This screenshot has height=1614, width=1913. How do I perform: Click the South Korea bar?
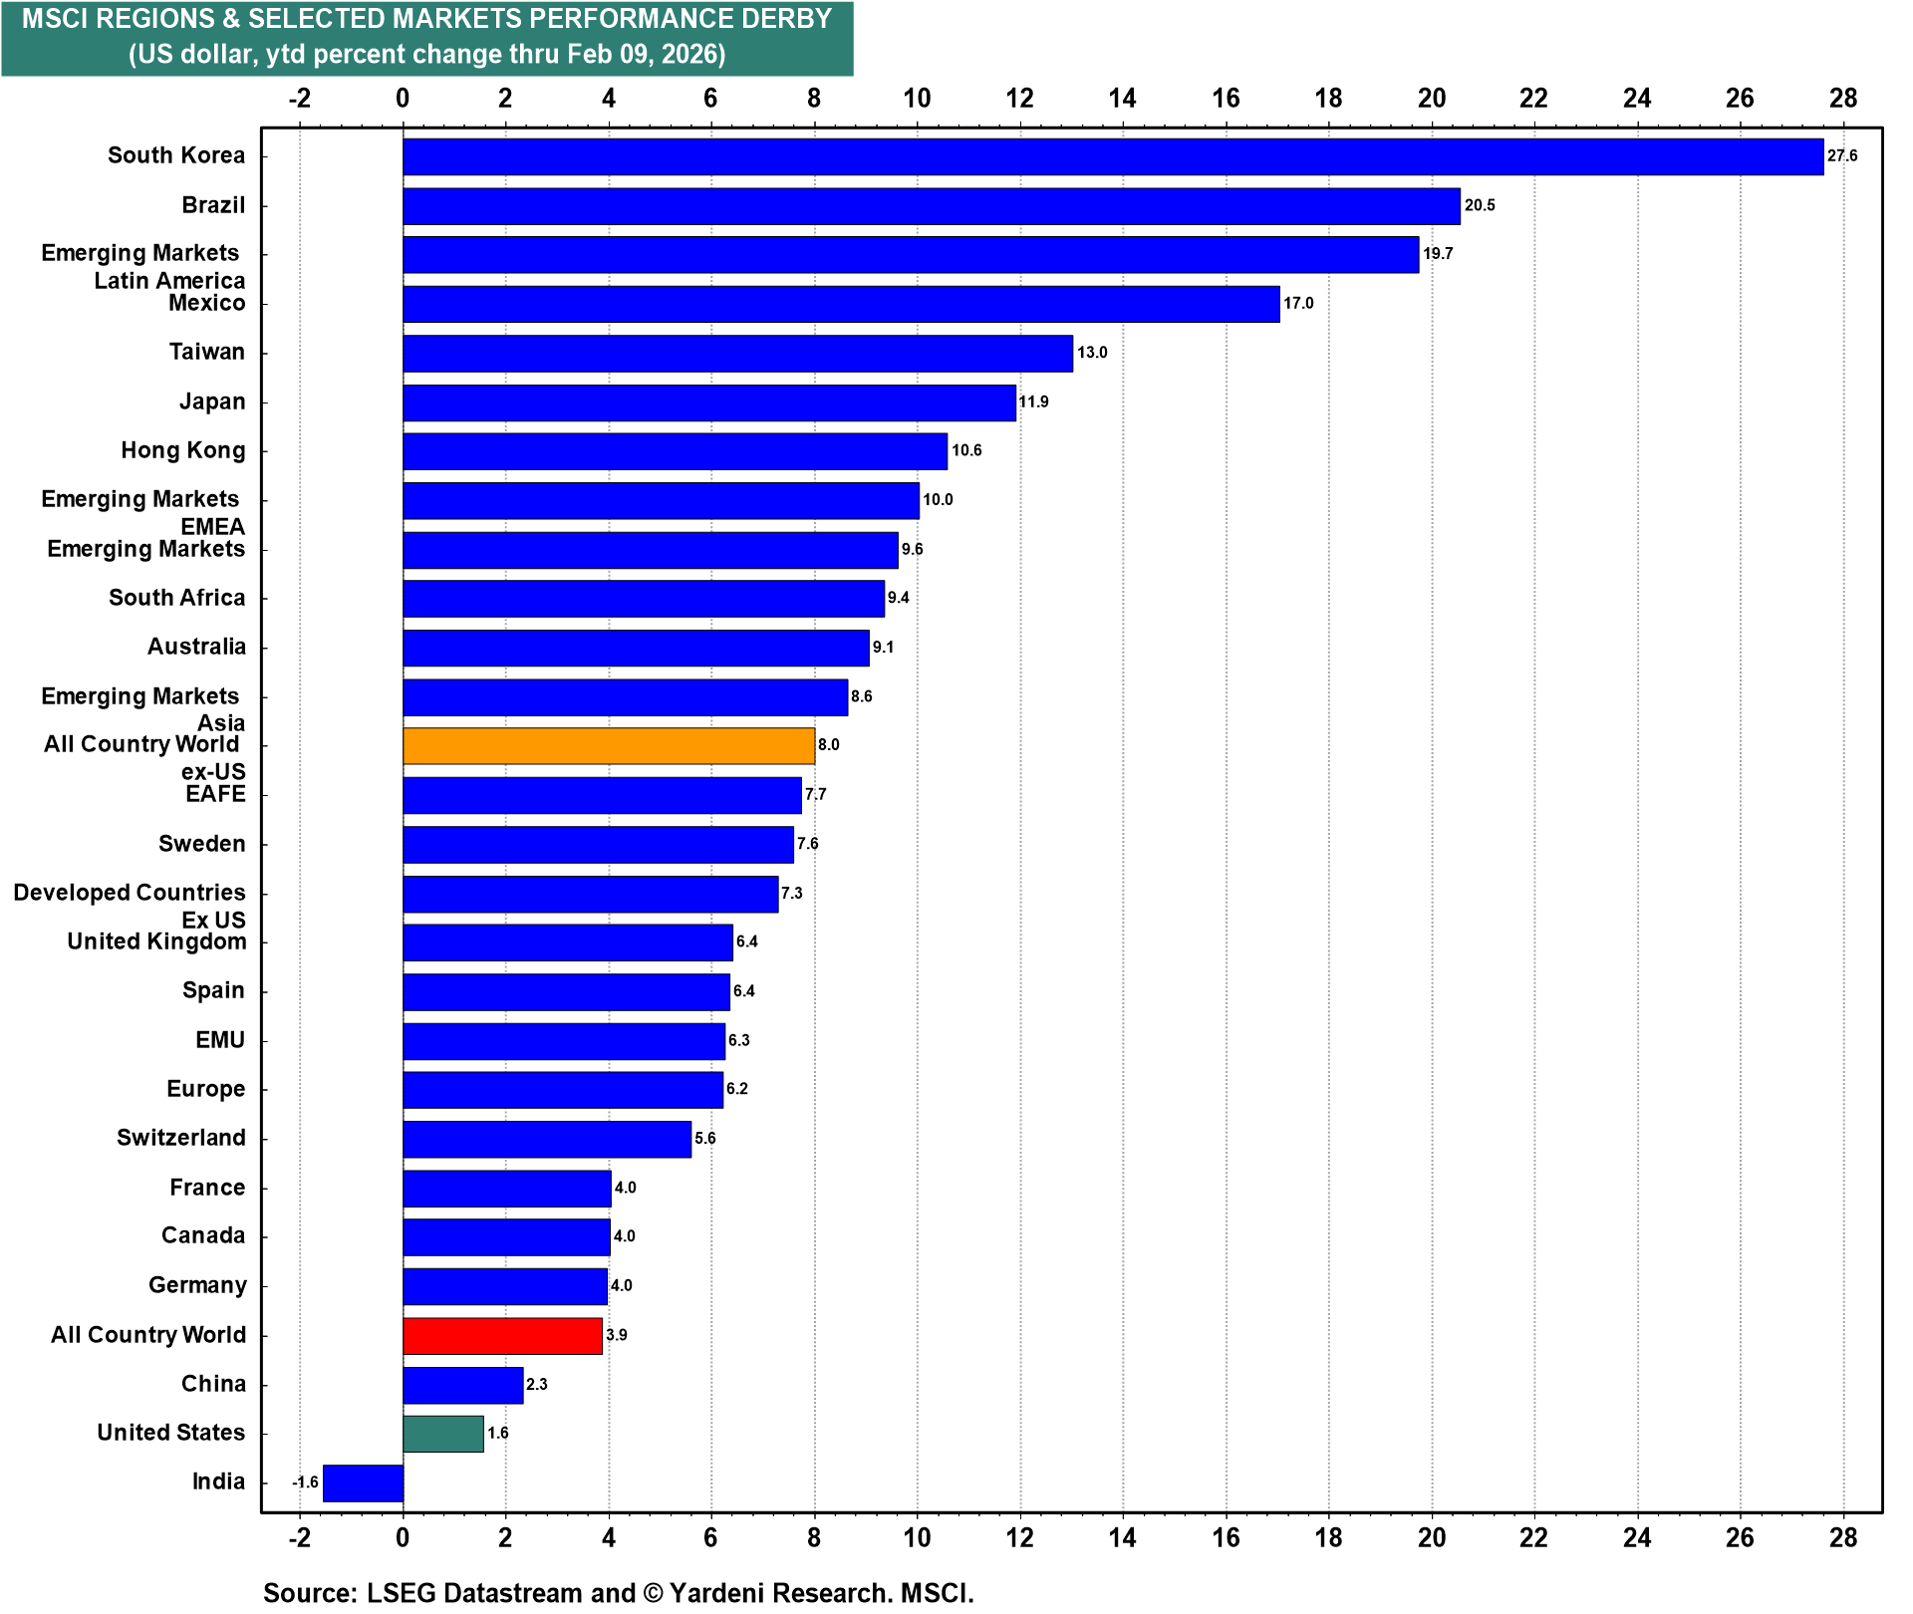point(1113,156)
